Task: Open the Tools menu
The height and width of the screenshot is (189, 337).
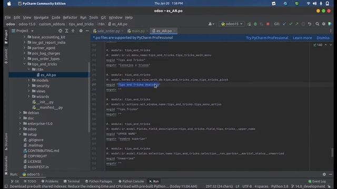Action: coord(93,17)
